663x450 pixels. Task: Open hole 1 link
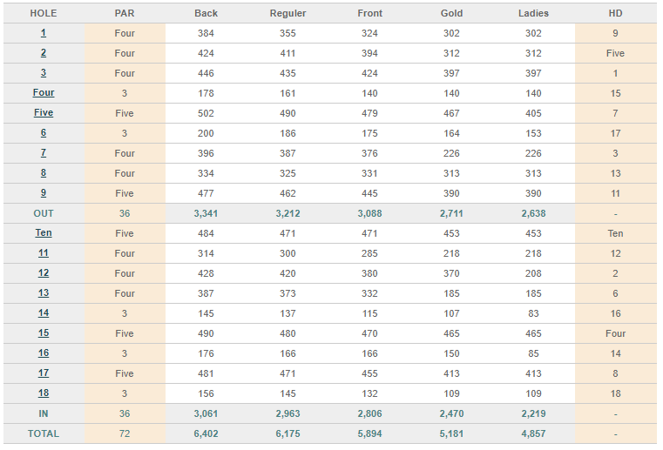tap(44, 33)
